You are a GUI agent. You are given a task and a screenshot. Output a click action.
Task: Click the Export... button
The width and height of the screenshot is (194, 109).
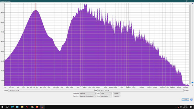116,94
